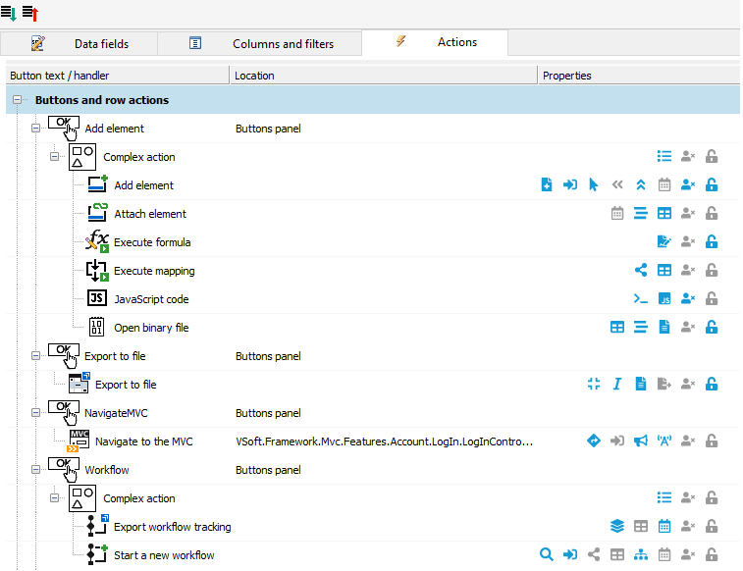Click blue calendar icon on Export workflow tracking row
Image resolution: width=743 pixels, height=571 pixels.
tap(664, 526)
